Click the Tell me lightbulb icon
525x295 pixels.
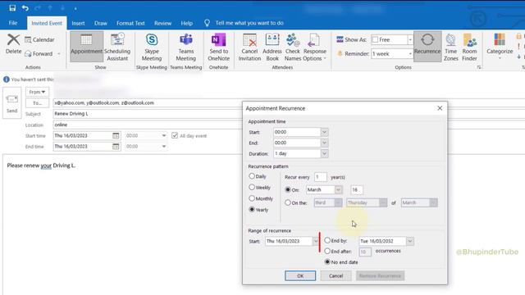pyautogui.click(x=207, y=23)
